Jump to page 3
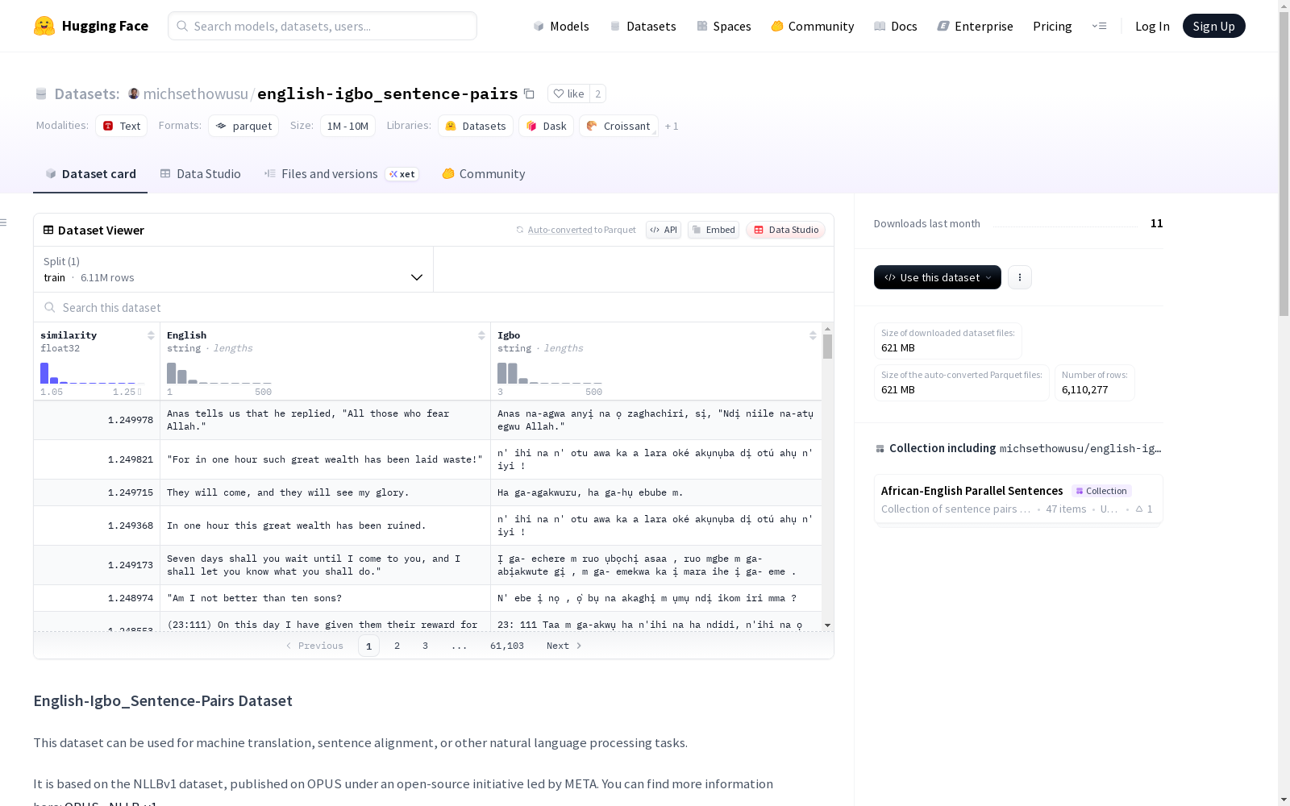The height and width of the screenshot is (806, 1290). 425,646
